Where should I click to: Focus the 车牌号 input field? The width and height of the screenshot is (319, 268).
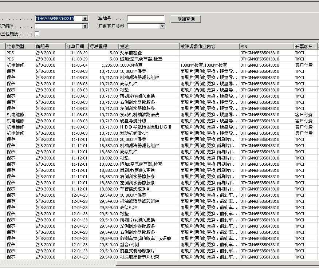coord(145,19)
